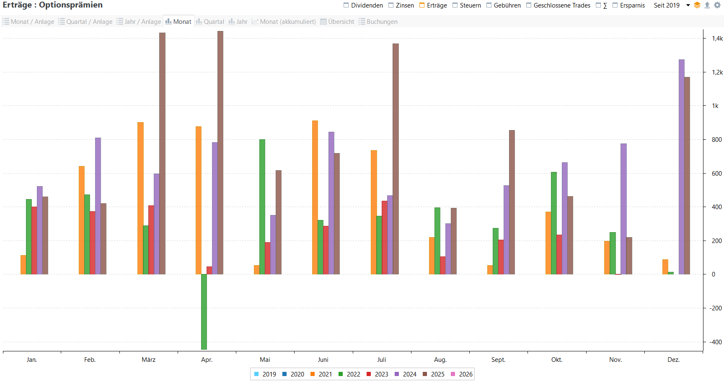
Task: Check the Geschlossene Trades checkbox
Action: coord(529,5)
